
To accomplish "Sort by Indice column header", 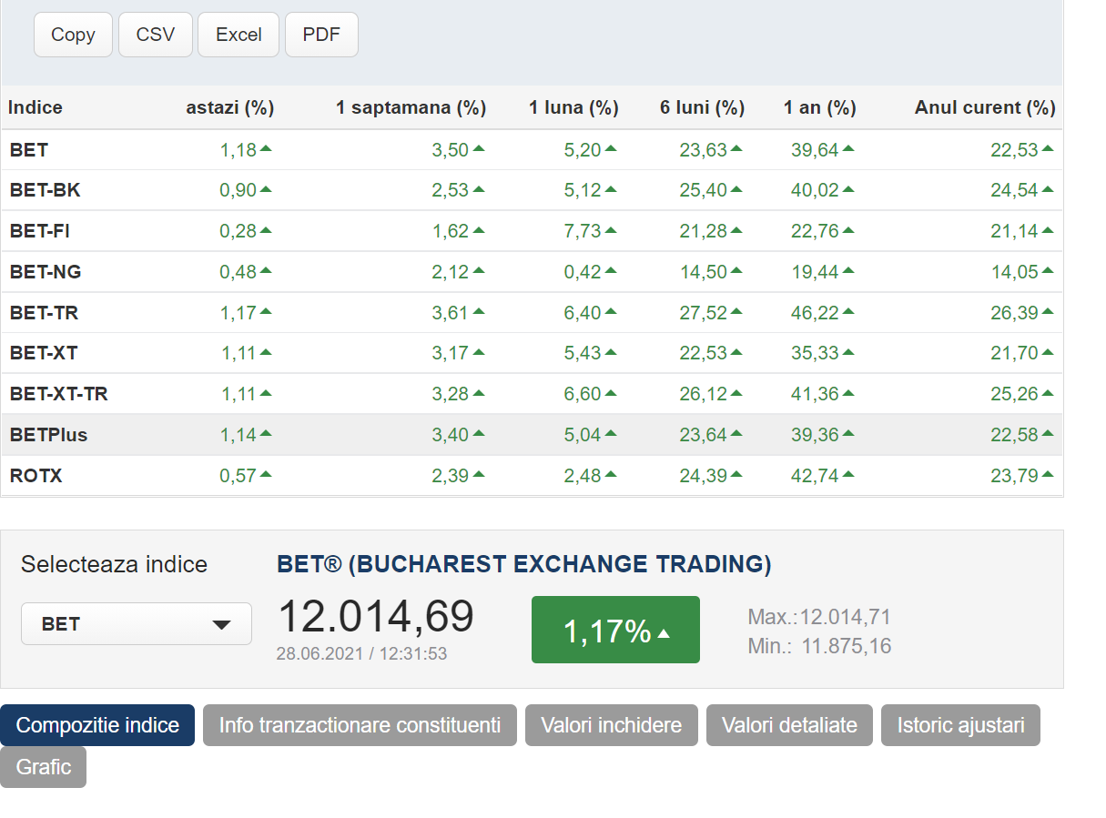I will 36,107.
